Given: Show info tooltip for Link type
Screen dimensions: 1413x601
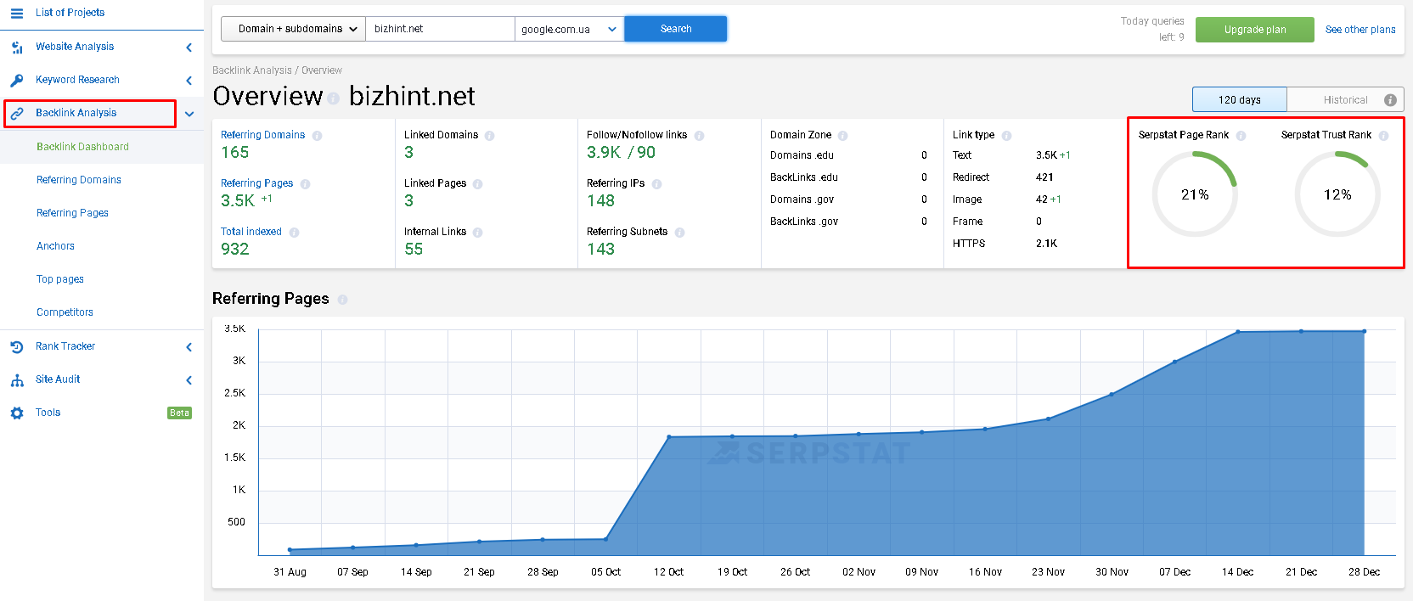Looking at the screenshot, I should (x=1006, y=136).
